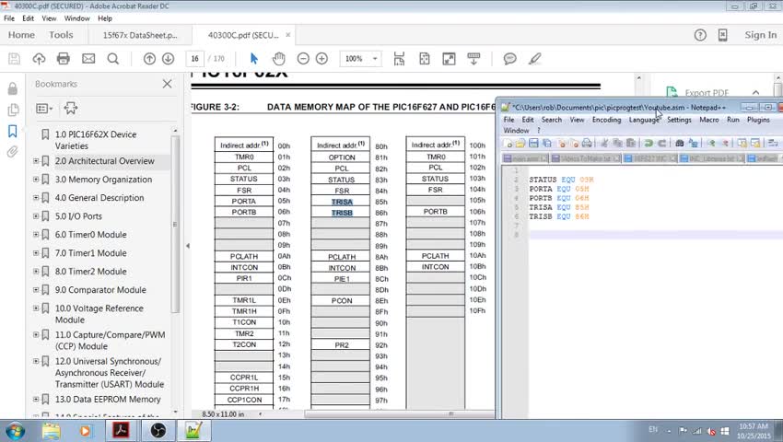Open Acrobat File menu
783x442 pixels.
coord(9,18)
